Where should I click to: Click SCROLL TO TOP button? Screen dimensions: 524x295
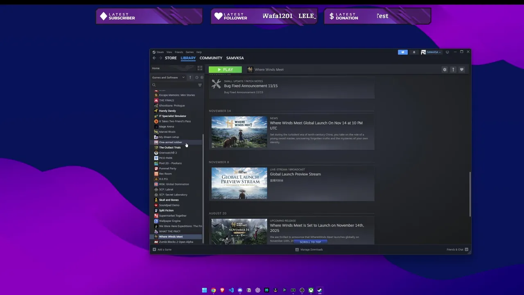pos(310,242)
